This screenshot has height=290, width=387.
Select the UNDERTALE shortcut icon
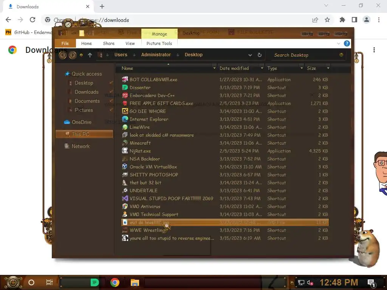[125, 190]
